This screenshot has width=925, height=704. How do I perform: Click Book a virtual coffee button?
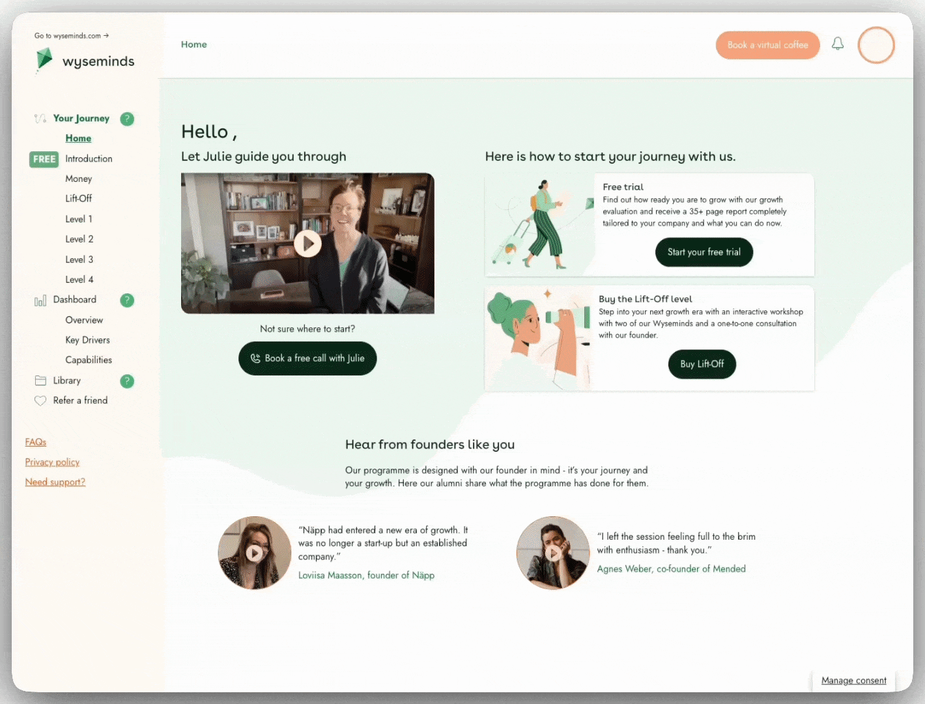767,45
